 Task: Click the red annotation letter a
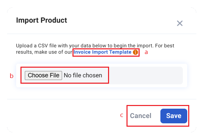click(x=146, y=52)
